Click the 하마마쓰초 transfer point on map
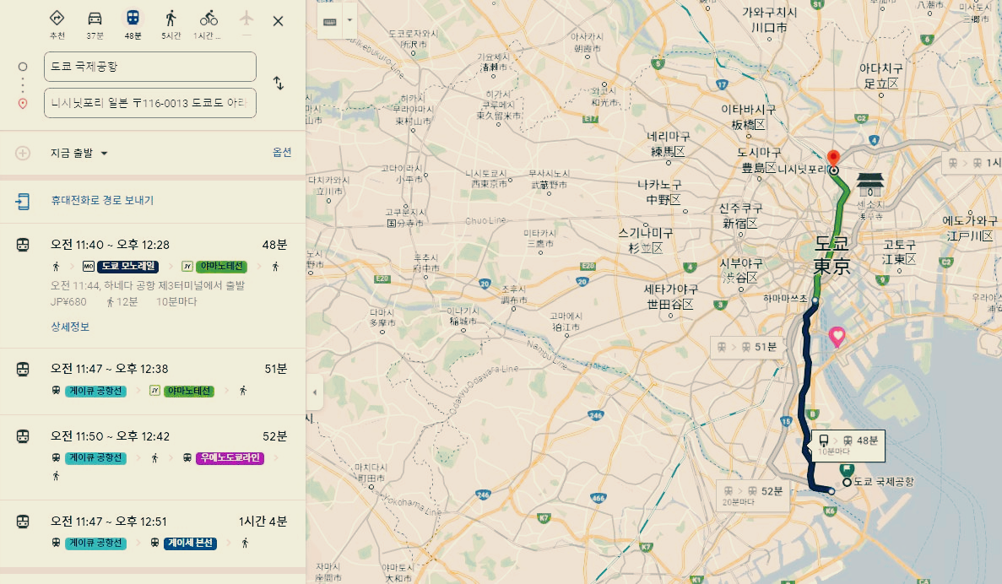Image resolution: width=1002 pixels, height=584 pixels. (815, 300)
